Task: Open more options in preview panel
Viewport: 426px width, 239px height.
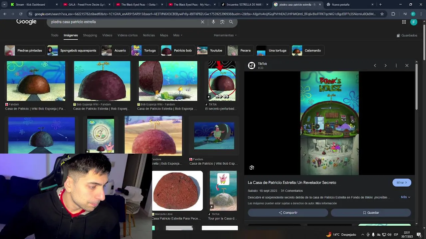Action: tap(396, 66)
